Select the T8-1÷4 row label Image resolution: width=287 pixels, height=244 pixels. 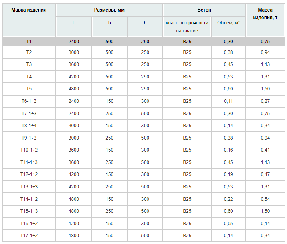pos(29,126)
